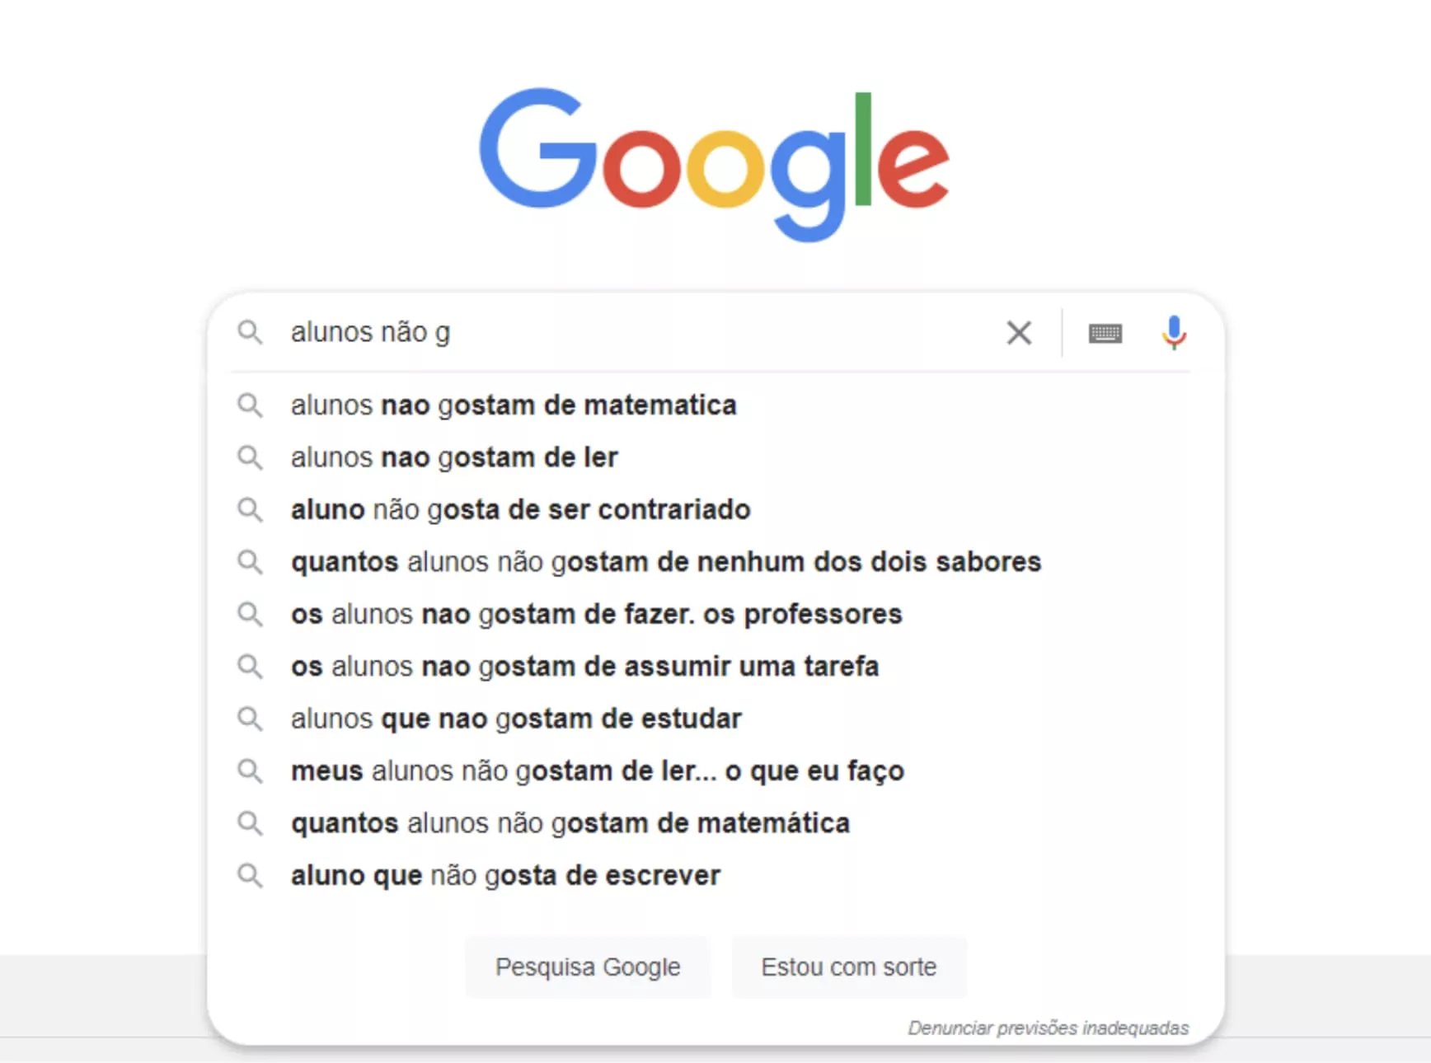Select suggestion 'alunos nao gostam de matematica'
The height and width of the screenshot is (1063, 1431).
pos(714,405)
